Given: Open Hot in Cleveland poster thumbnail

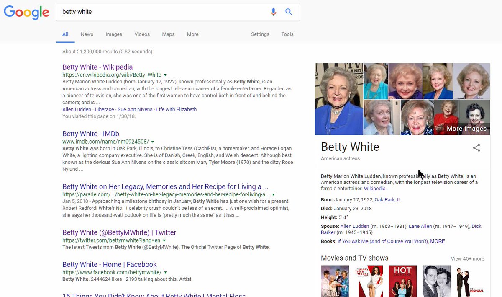Looking at the screenshot, I should 403,281.
